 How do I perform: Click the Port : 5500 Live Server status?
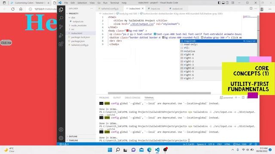(x=240, y=144)
